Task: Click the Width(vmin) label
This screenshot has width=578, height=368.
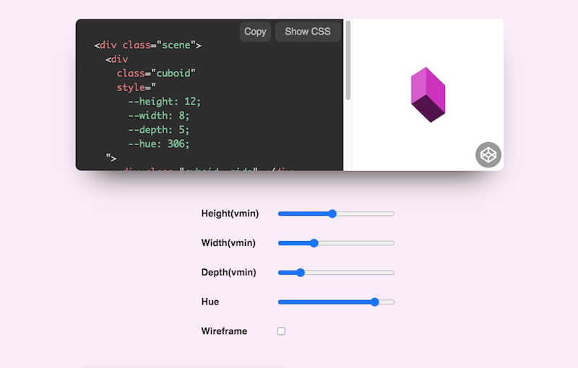Action: tap(228, 243)
